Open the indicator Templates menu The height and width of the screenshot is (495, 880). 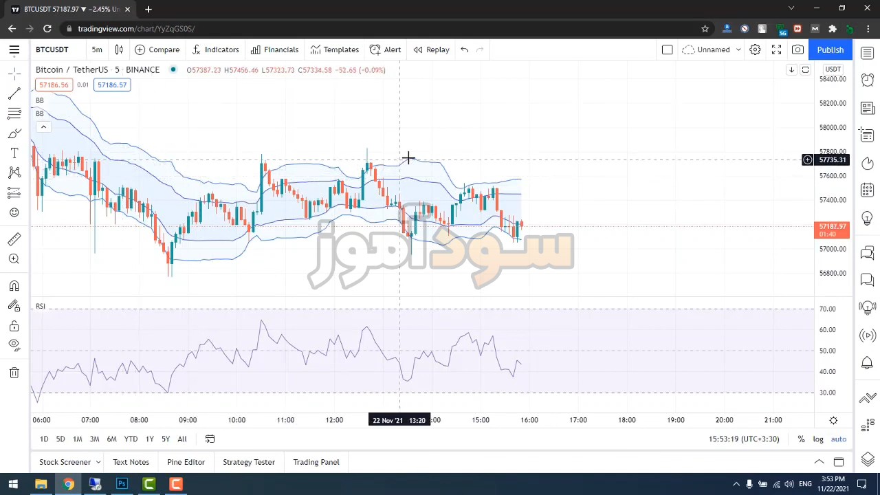click(334, 49)
